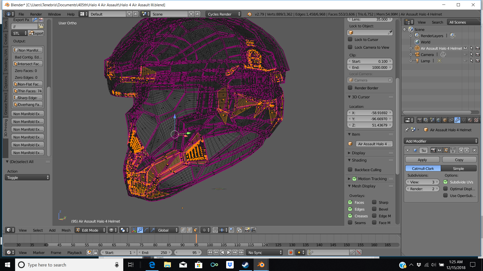Screen dimensions: 483x271
Task: Apply the subdivision modifier
Action: tap(422, 160)
